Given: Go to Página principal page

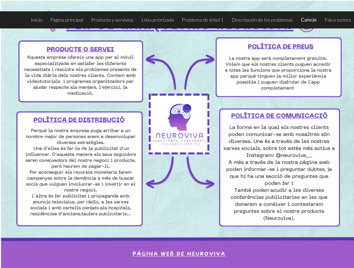Looking at the screenshot, I should pyautogui.click(x=67, y=20).
